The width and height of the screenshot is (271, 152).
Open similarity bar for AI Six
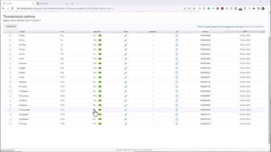coord(100,59)
